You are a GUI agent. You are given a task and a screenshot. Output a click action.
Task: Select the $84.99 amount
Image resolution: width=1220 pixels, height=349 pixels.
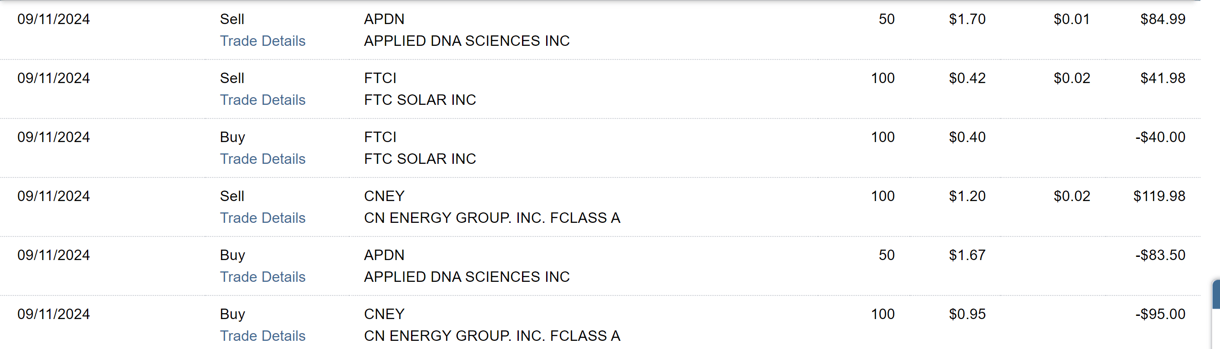click(1162, 19)
